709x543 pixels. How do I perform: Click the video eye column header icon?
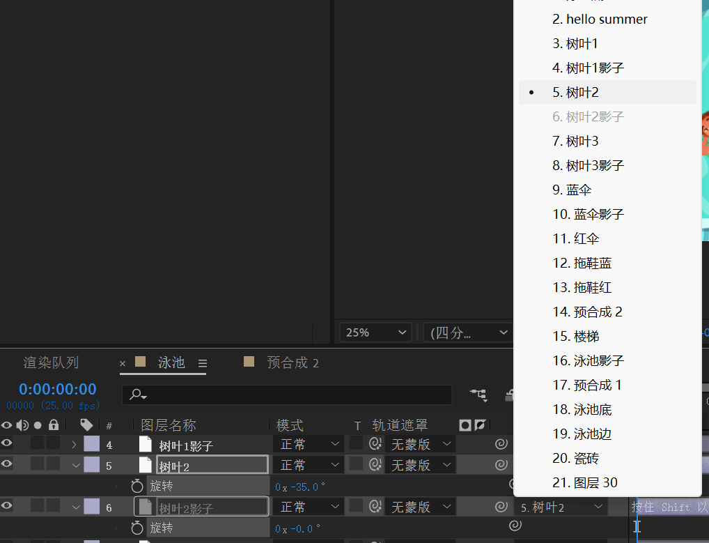(x=6, y=425)
